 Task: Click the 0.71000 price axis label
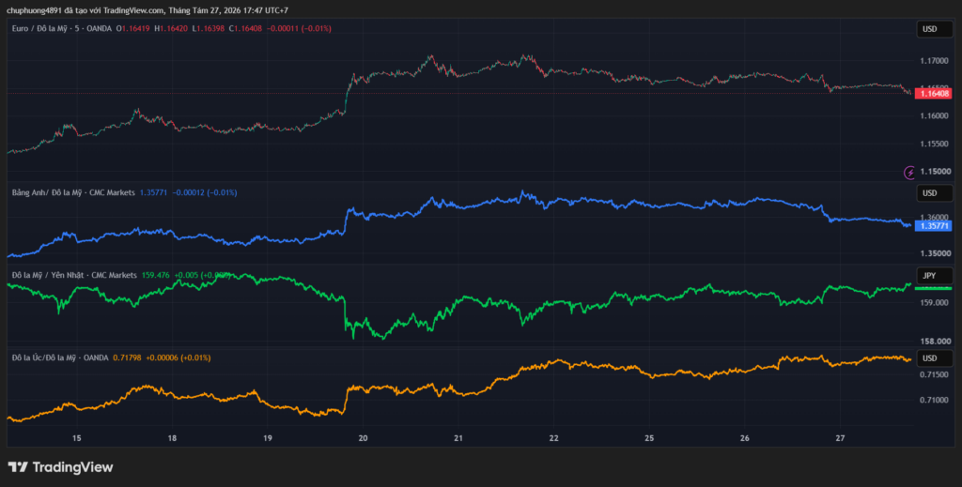[x=933, y=400]
